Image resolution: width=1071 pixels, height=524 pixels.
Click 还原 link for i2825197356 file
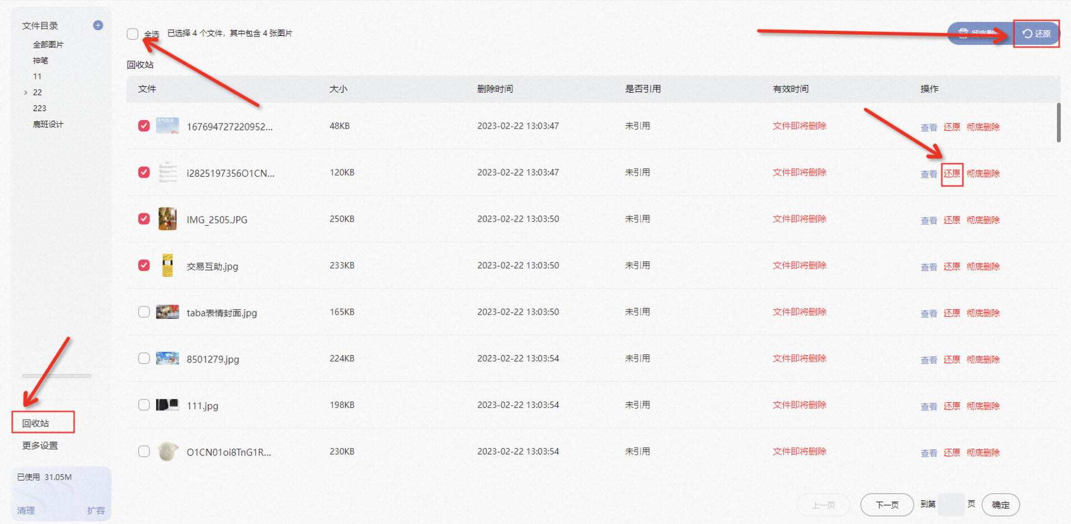[x=952, y=173]
